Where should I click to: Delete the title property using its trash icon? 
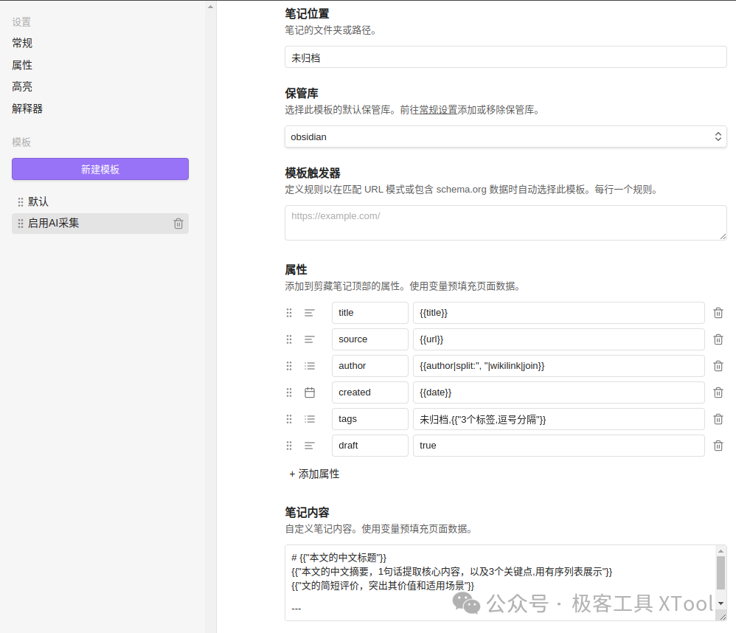[x=718, y=313]
